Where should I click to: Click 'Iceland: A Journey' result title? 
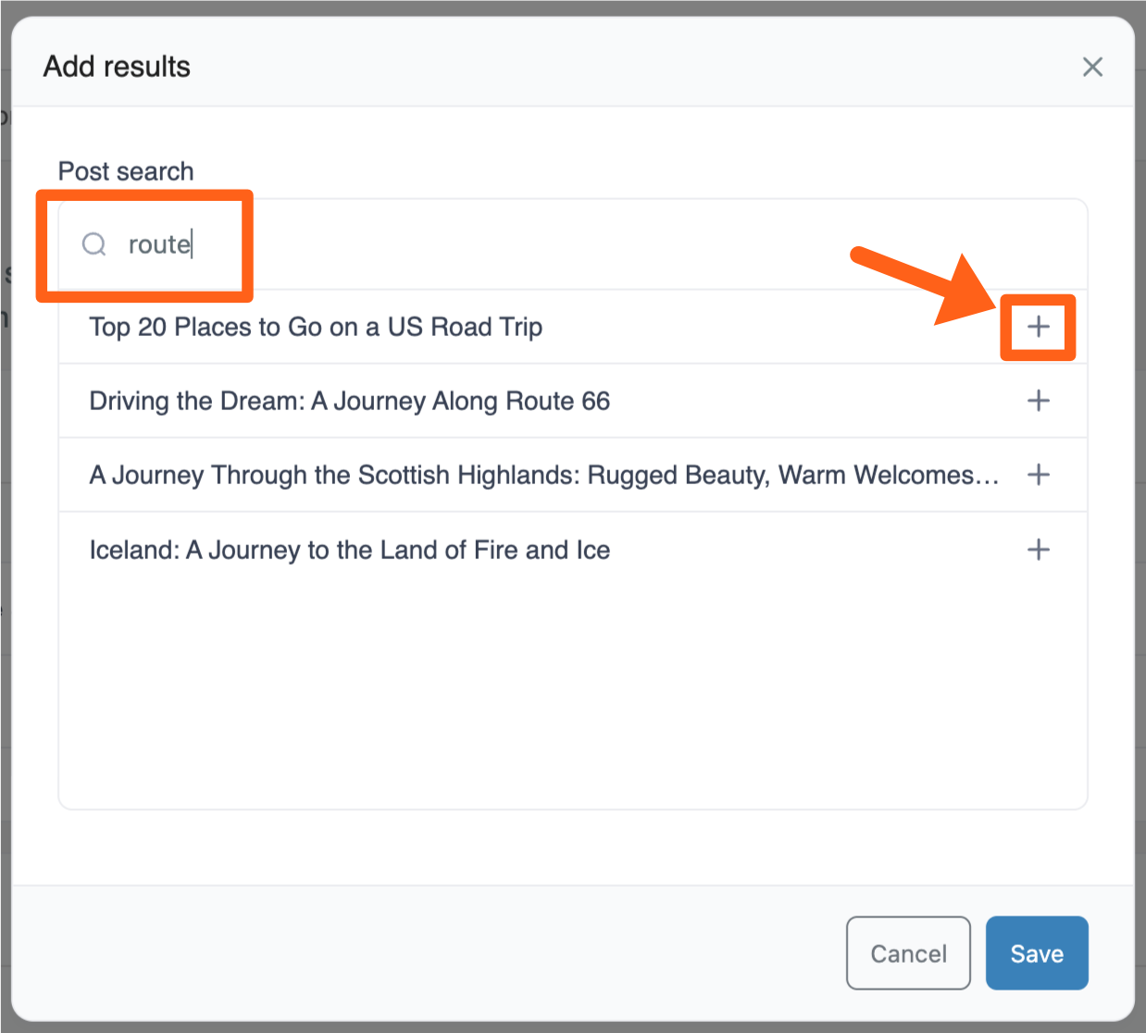(x=349, y=550)
